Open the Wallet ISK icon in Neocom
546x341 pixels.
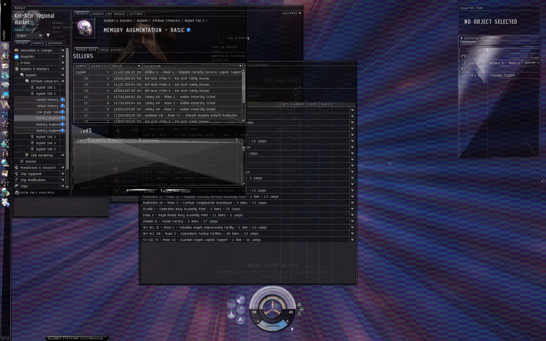[x=5, y=144]
